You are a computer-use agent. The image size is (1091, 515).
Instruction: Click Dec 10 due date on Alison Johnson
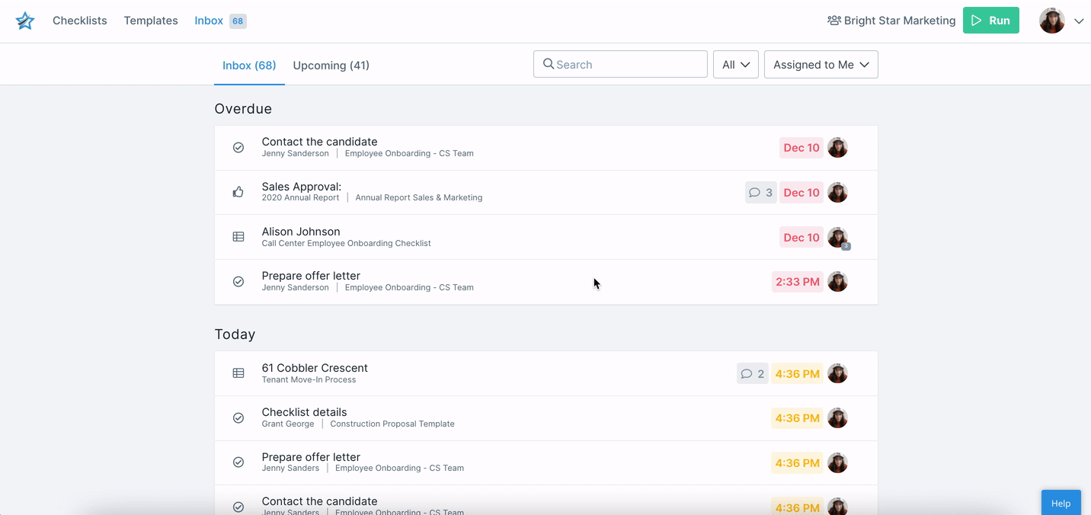pos(801,238)
